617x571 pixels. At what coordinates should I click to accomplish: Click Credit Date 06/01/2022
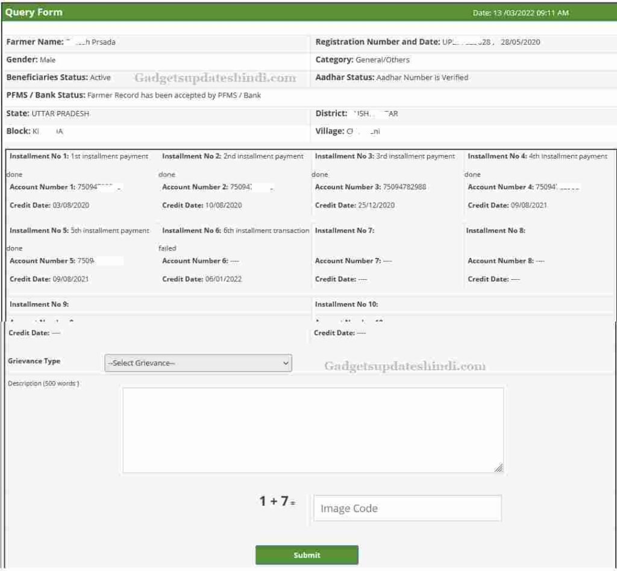click(x=224, y=279)
